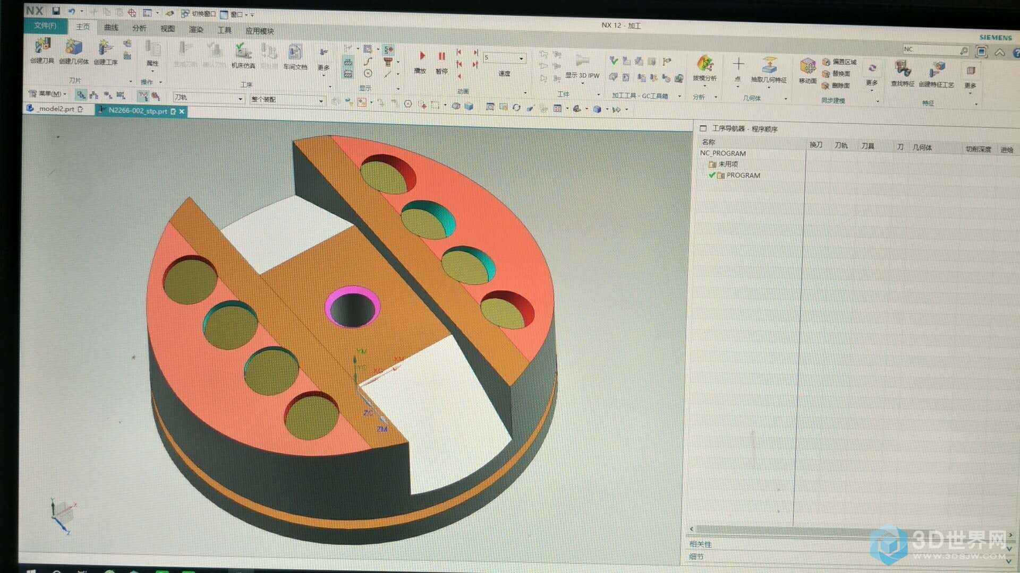Click Delete Face (删除面)
The image size is (1020, 573).
pyautogui.click(x=836, y=85)
